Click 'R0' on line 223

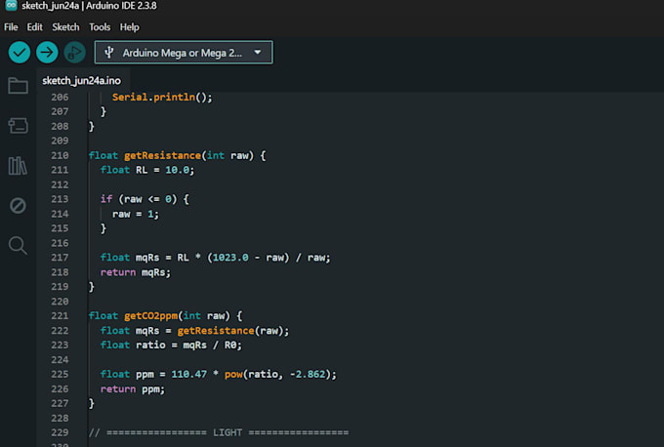(230, 345)
